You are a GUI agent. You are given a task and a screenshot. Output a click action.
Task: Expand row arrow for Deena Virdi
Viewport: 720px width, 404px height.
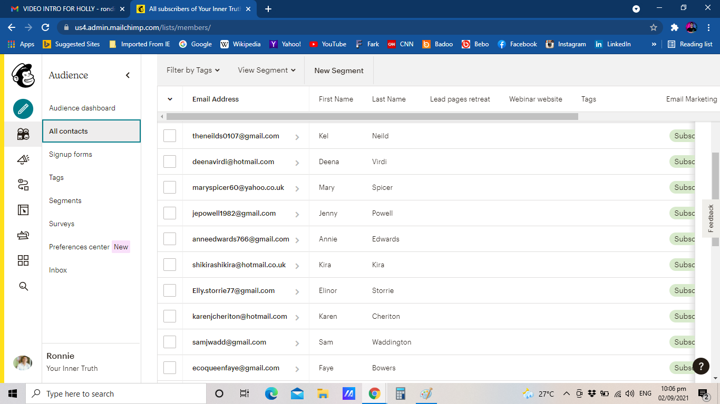(297, 163)
